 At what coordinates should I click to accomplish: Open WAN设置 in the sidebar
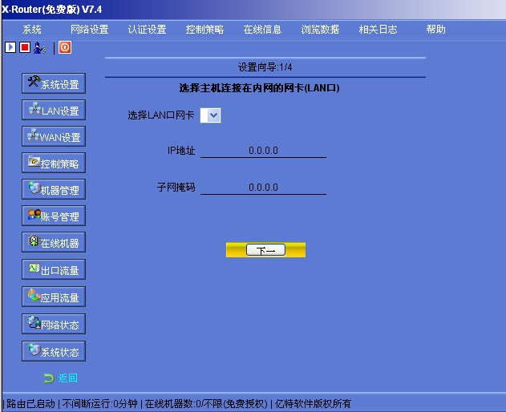click(54, 136)
